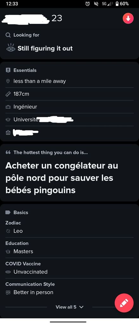The width and height of the screenshot is (139, 326).
Task: Click the location pin icon in Essentials
Action: click(8, 81)
